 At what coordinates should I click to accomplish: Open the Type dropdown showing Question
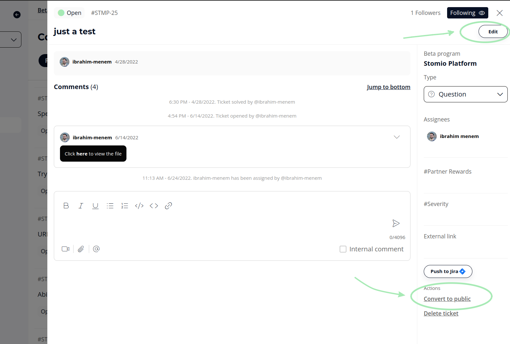[465, 94]
